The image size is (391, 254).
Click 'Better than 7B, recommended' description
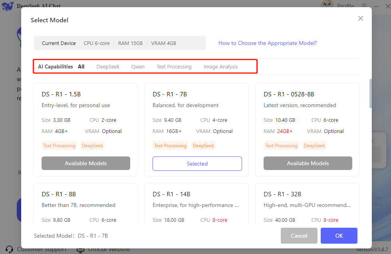click(x=79, y=205)
